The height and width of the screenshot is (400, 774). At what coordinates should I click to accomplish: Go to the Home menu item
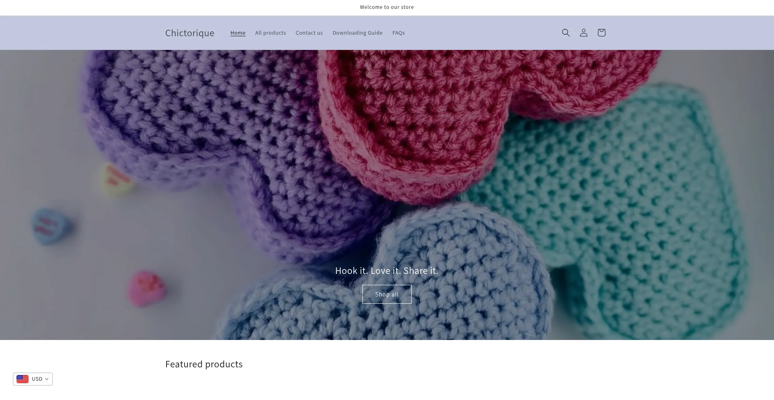tap(238, 33)
